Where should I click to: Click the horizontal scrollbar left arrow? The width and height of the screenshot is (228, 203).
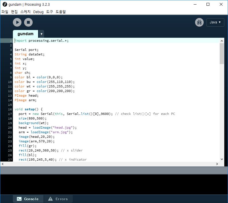3,164
